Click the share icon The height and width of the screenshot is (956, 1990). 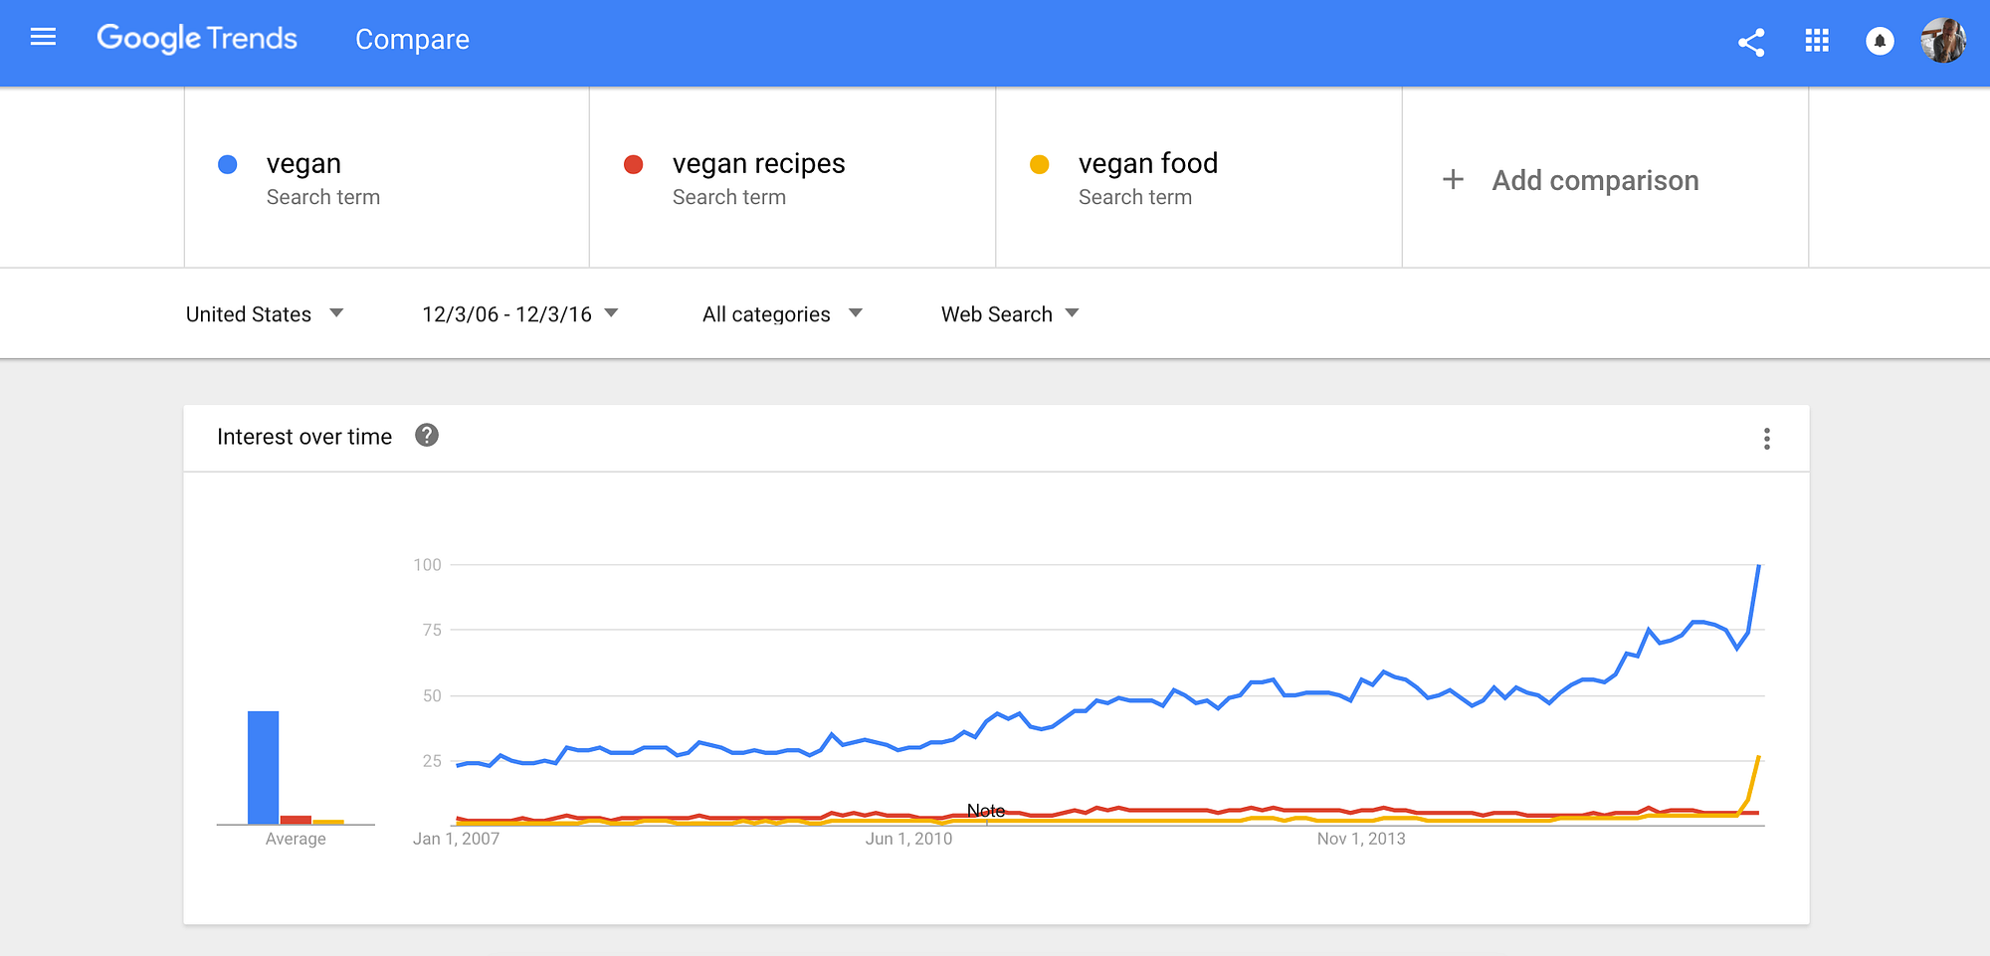click(x=1751, y=42)
